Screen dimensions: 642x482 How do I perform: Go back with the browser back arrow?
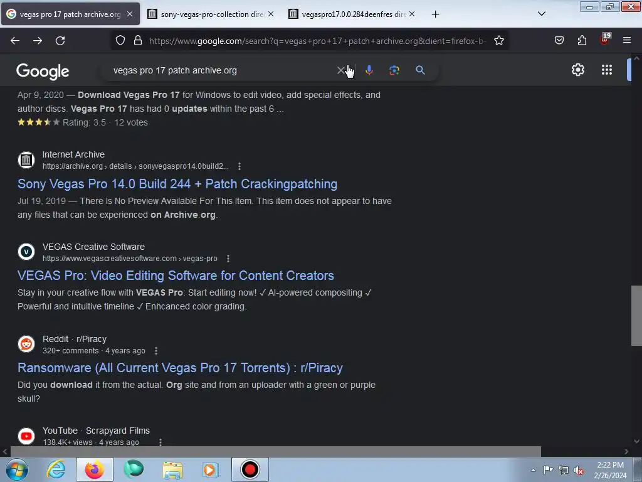click(x=15, y=41)
